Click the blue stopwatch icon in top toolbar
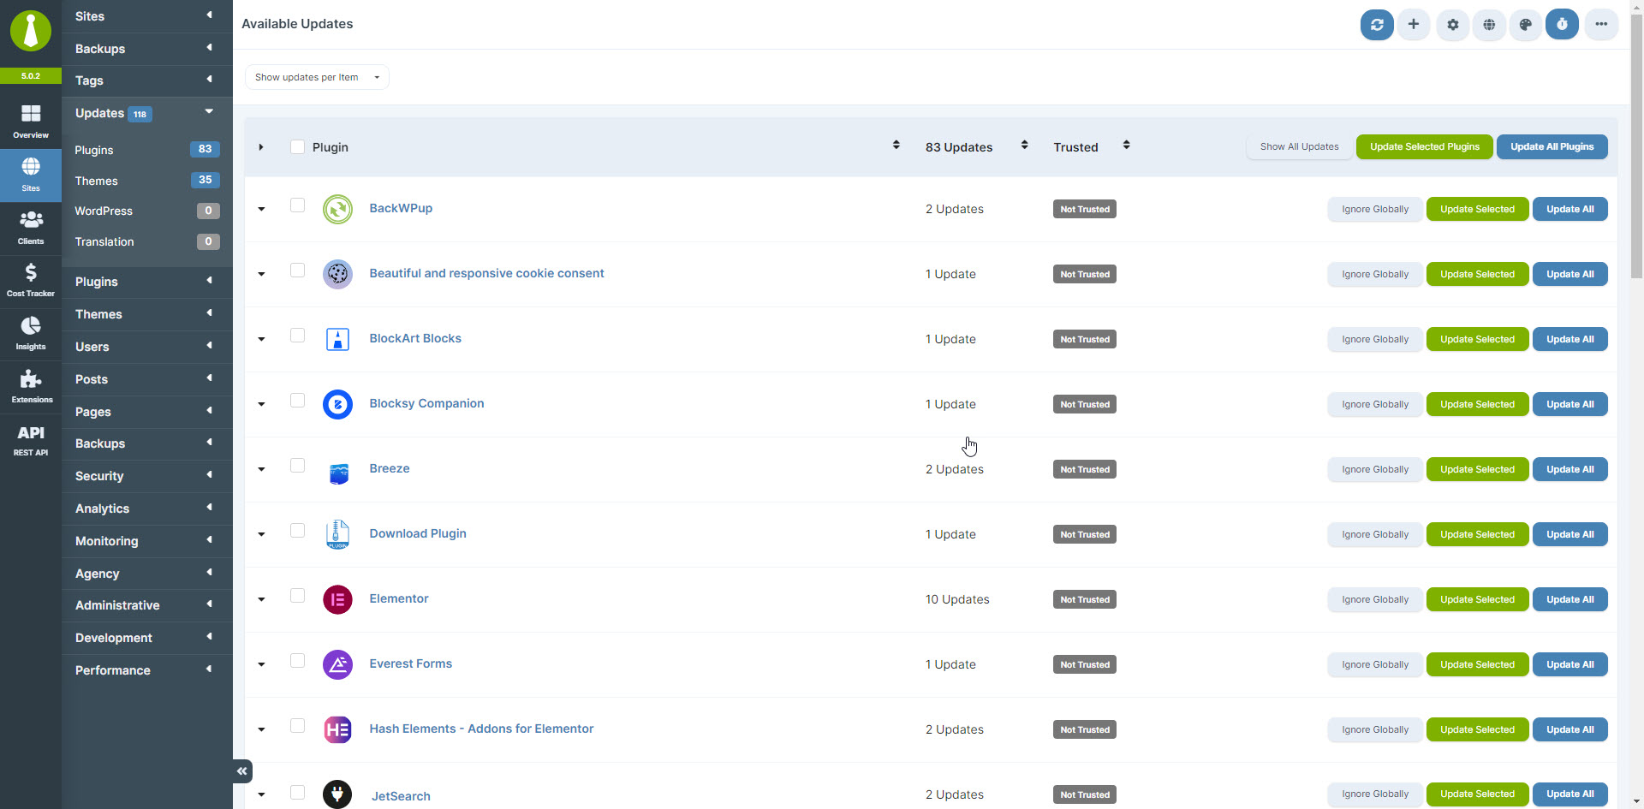This screenshot has height=809, width=1644. (1562, 25)
